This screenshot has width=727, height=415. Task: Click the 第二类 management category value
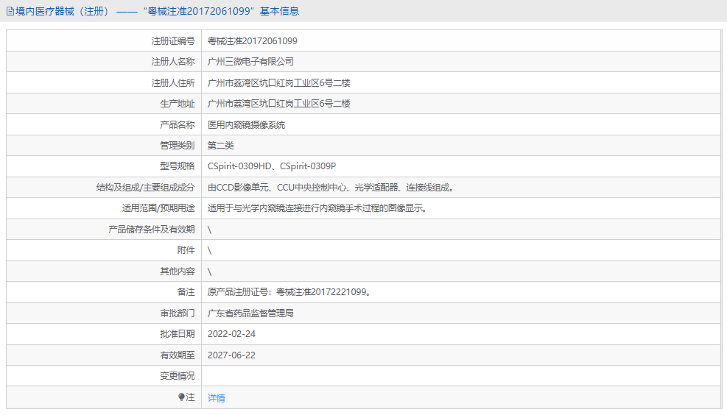[x=220, y=146]
